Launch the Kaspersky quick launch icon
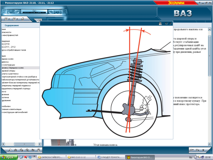Image resolution: width=213 pixels, height=160 pixels. (26, 157)
